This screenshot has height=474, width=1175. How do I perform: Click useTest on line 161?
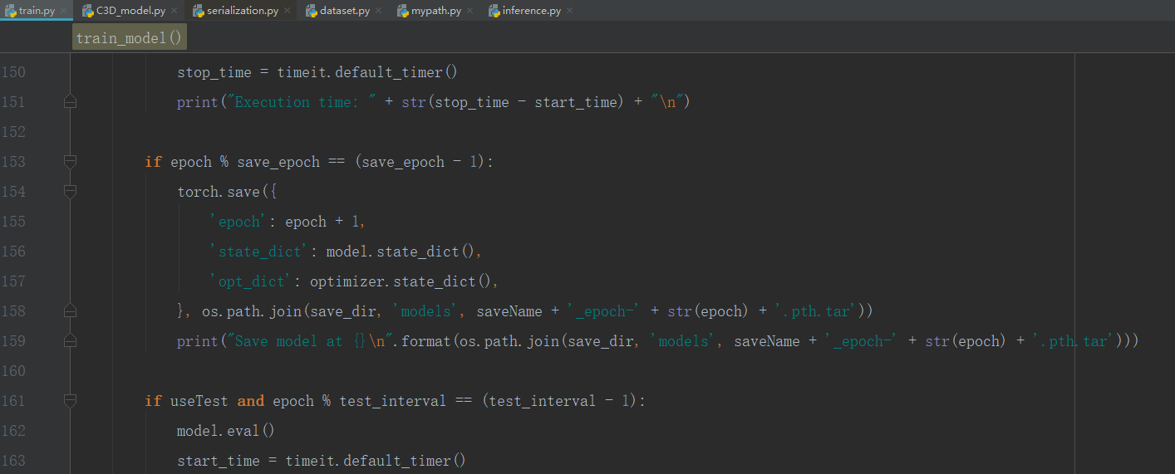pos(199,401)
